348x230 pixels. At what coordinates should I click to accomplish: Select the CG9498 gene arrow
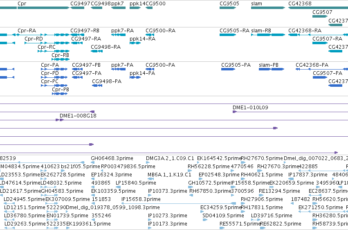coord(97,8)
